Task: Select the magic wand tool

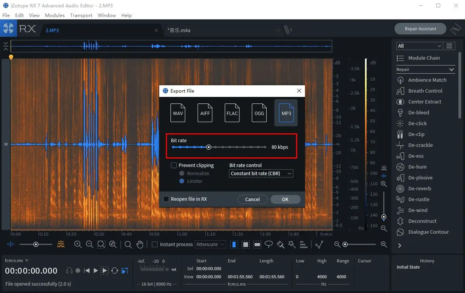Action: click(292, 244)
